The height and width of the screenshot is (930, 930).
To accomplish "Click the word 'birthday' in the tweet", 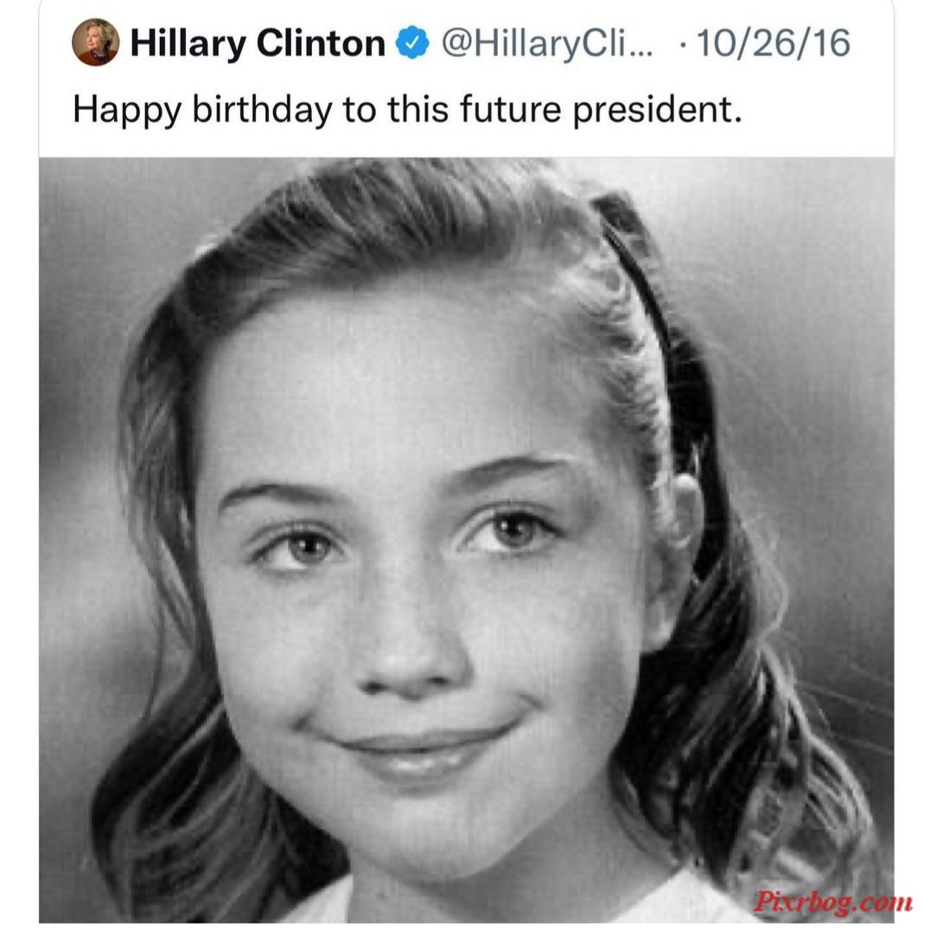I will point(262,110).
